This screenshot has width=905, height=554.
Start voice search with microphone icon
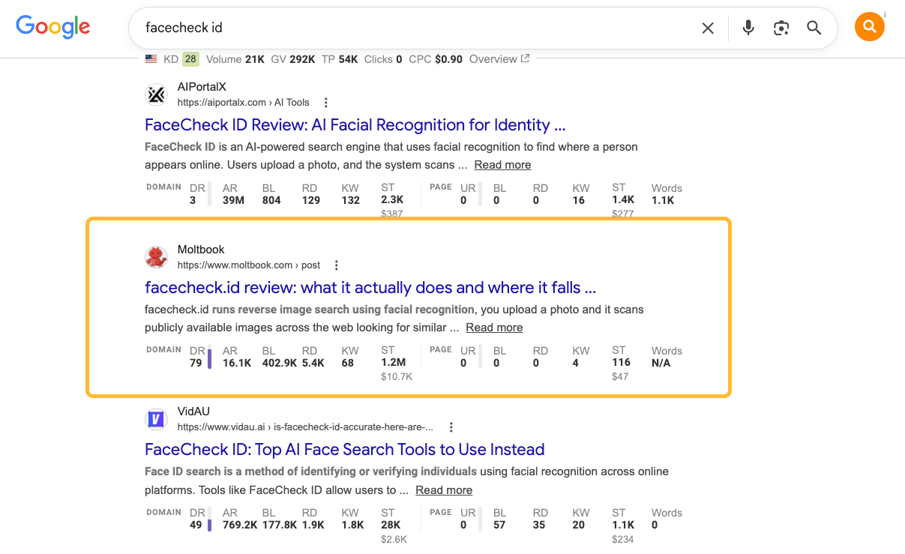coord(748,28)
